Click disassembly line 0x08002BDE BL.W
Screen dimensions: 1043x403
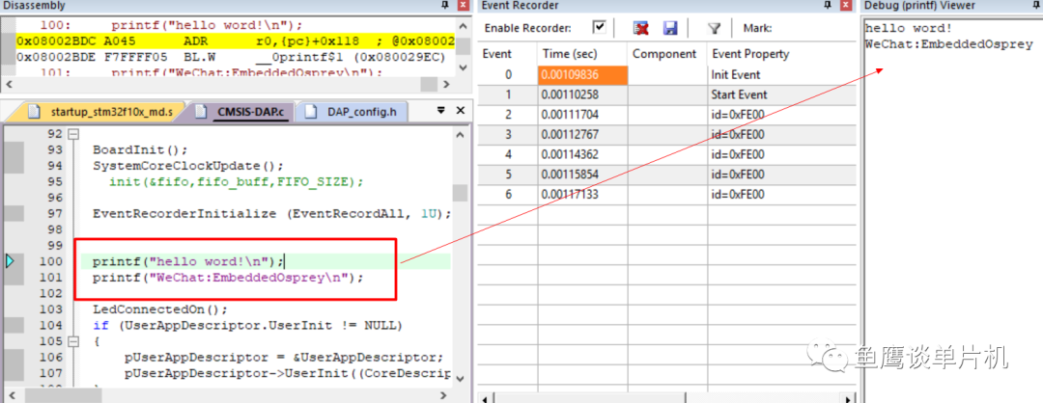230,57
